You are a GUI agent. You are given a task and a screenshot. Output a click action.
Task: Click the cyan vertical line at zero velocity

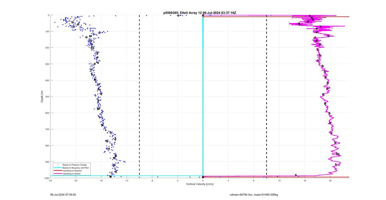[x=203, y=96]
